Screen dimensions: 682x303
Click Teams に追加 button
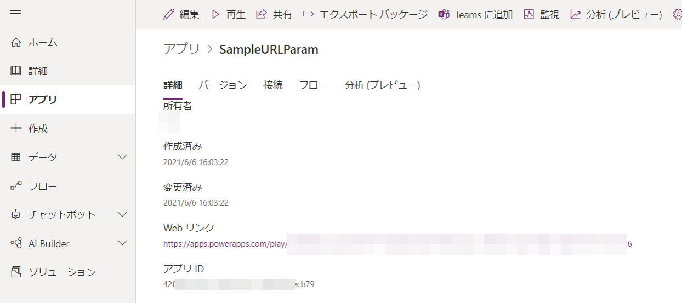click(475, 15)
